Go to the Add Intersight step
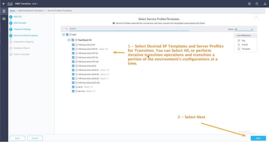Viewport: 269px width, 142px height. click(x=20, y=23)
